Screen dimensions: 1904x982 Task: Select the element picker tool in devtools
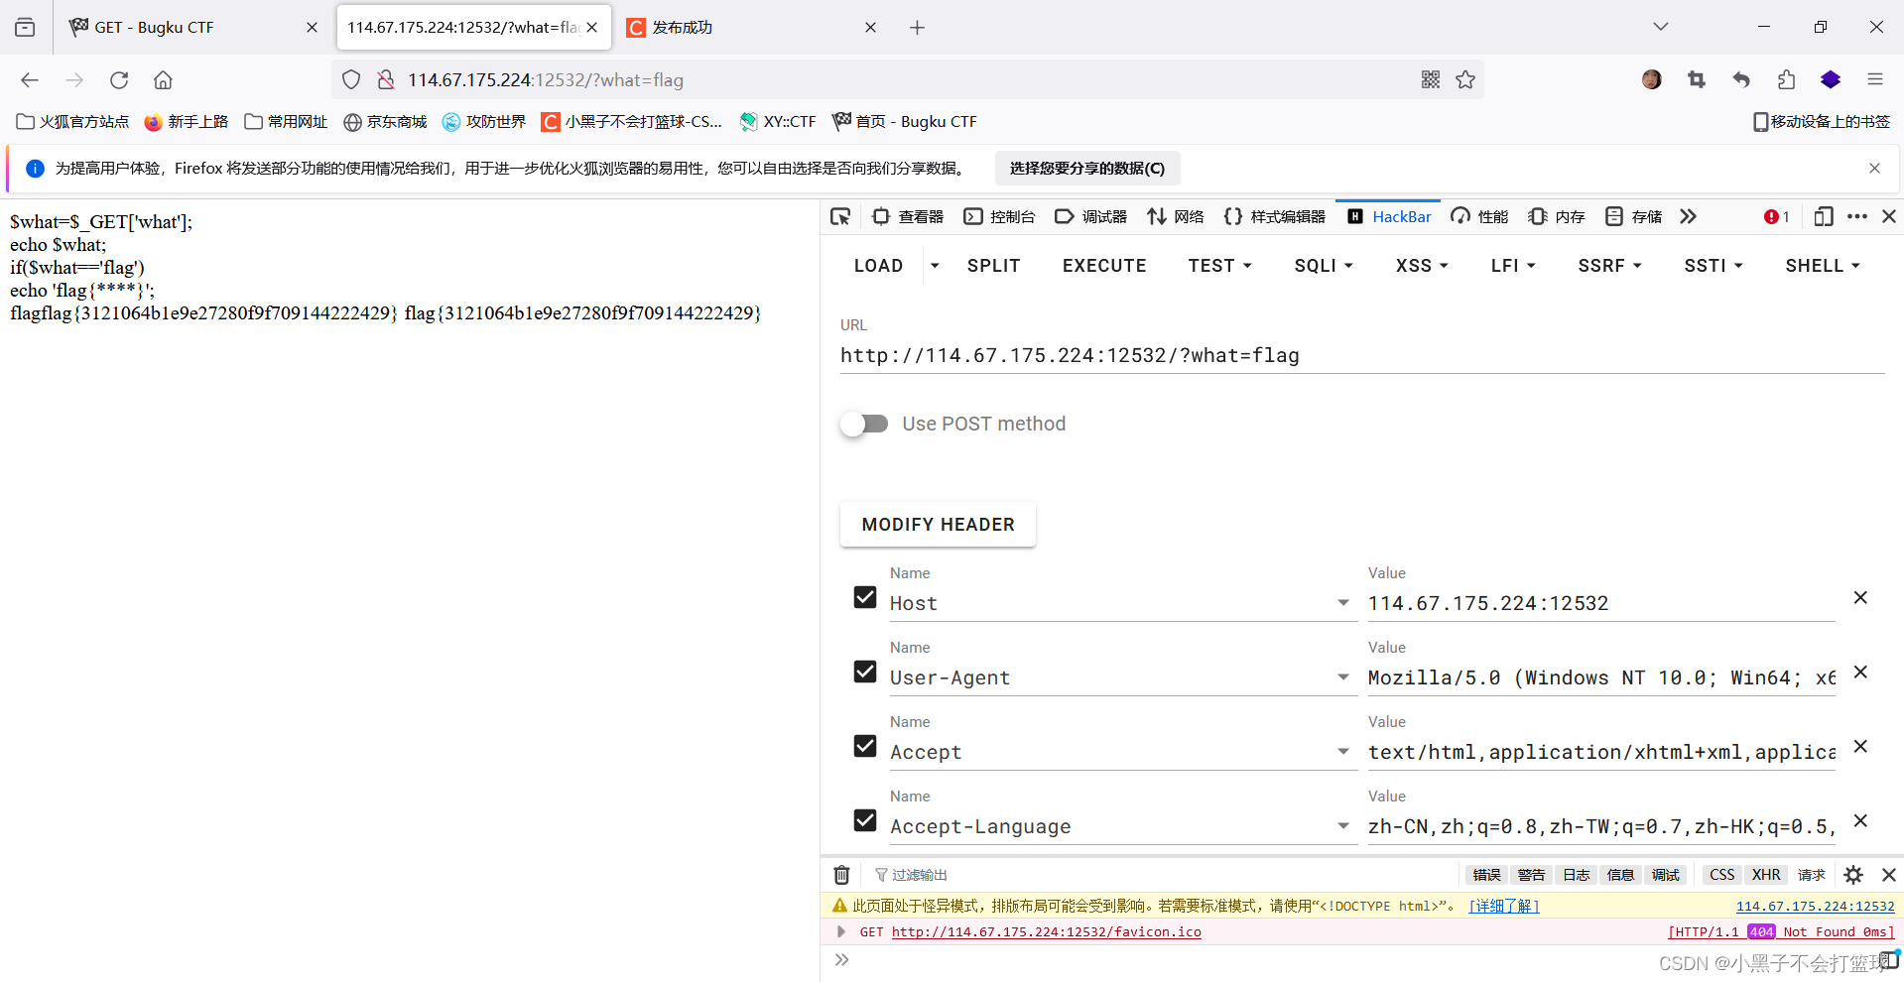point(840,216)
